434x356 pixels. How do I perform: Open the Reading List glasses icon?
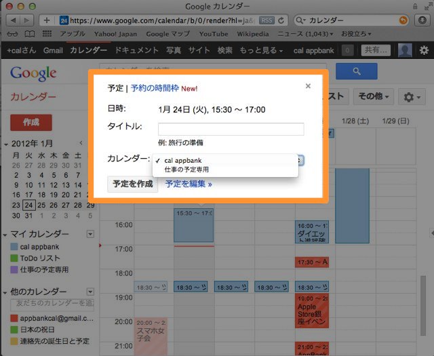click(12, 34)
